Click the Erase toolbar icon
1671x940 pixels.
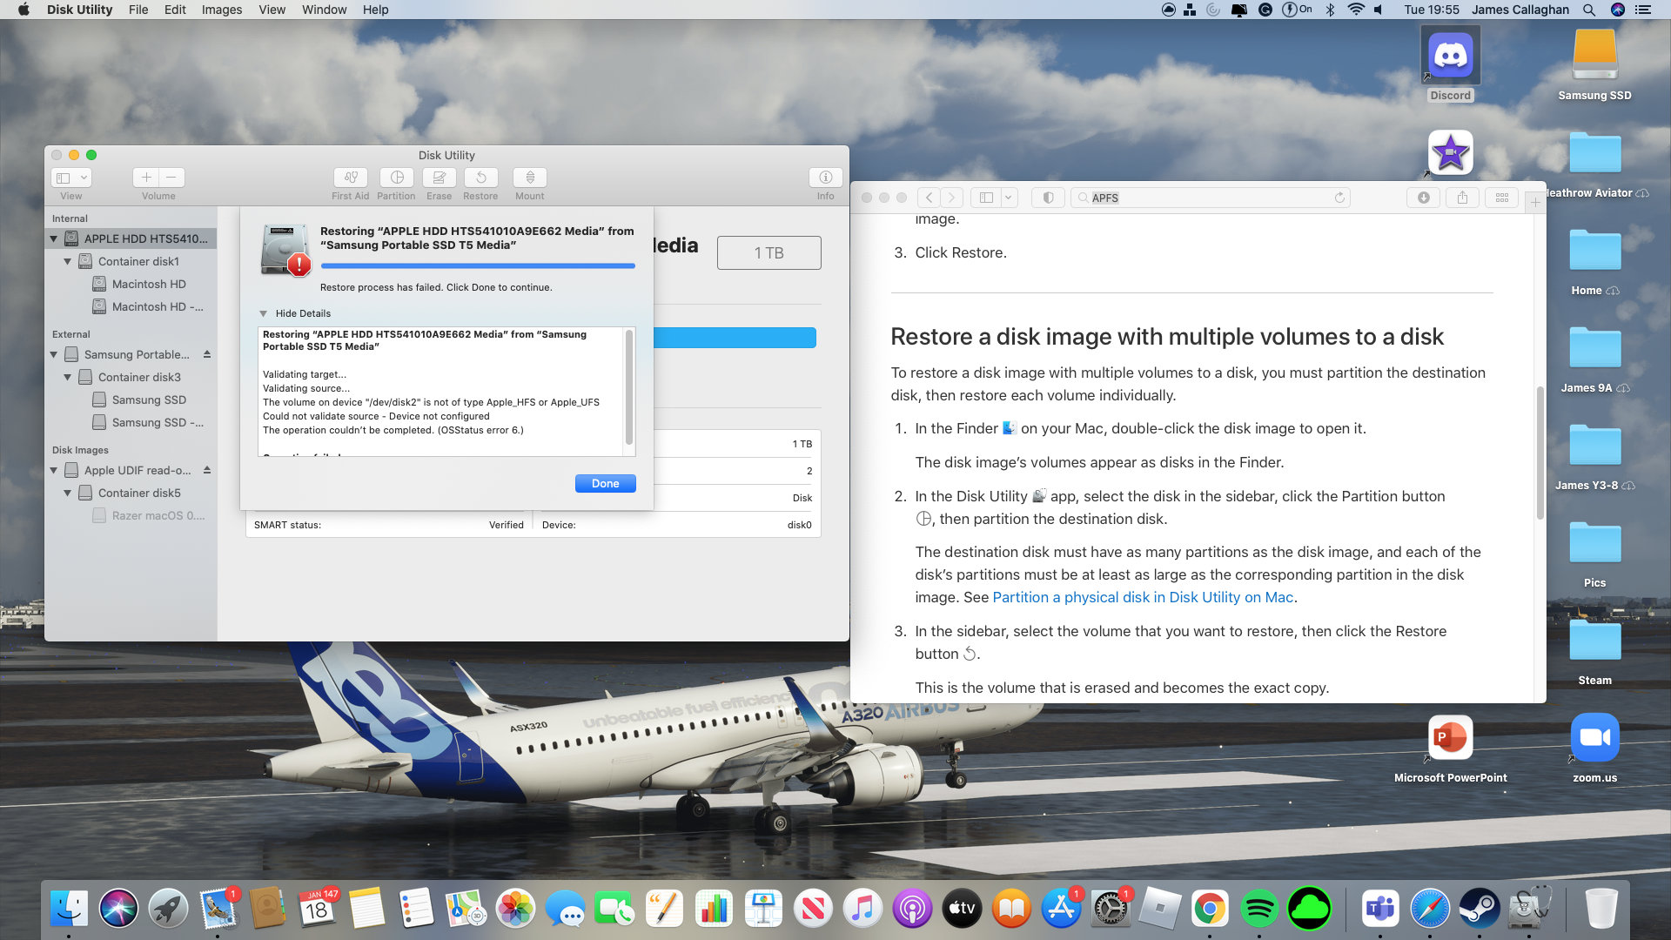point(440,178)
